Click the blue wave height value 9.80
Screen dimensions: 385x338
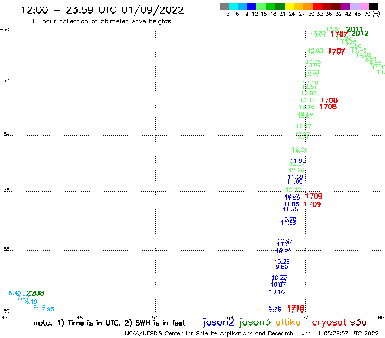[282, 267]
